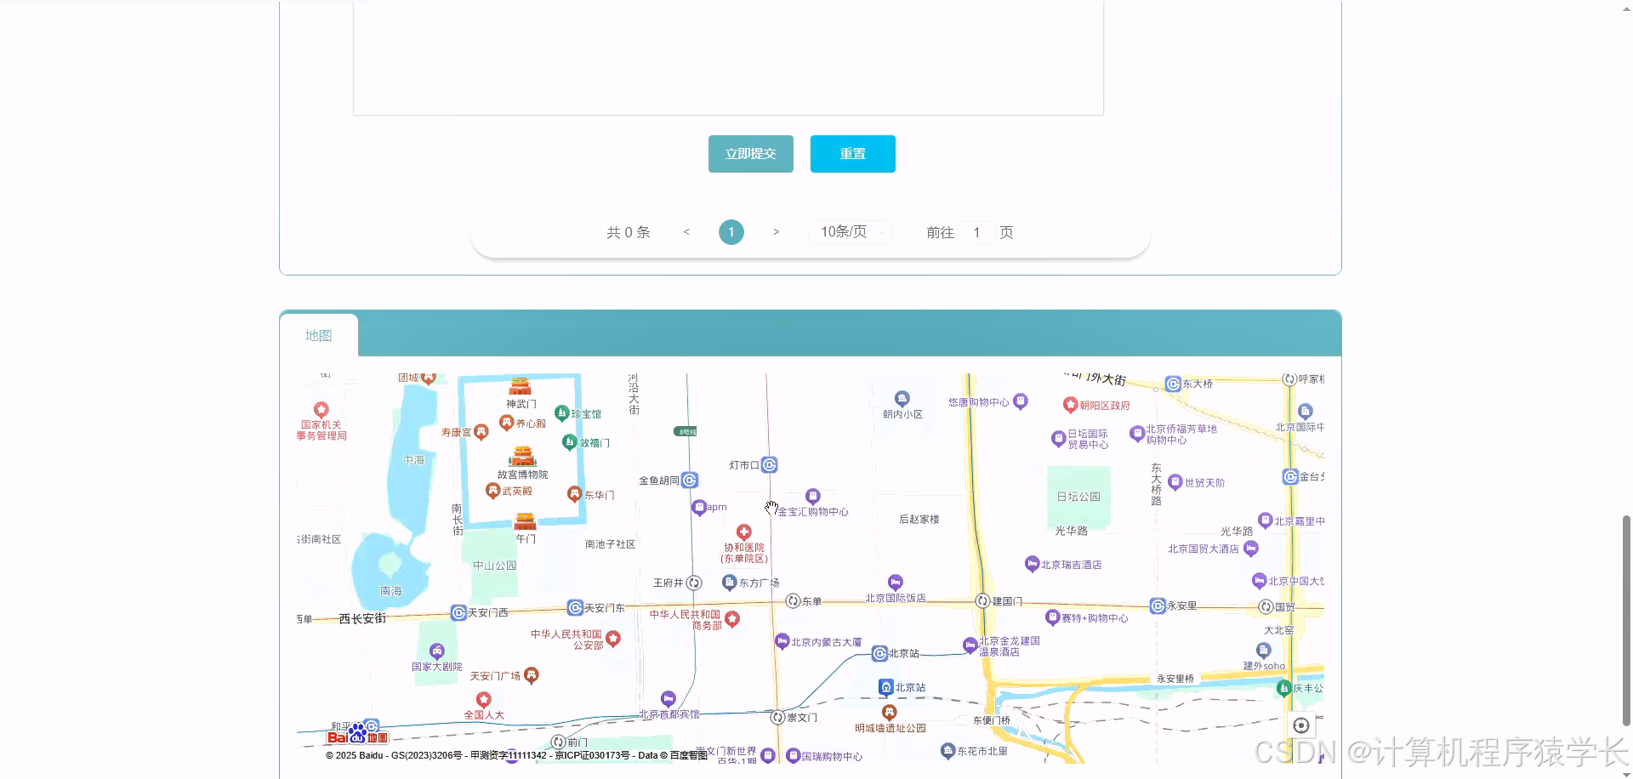
Task: Switch to the 地图 tab
Action: point(318,335)
